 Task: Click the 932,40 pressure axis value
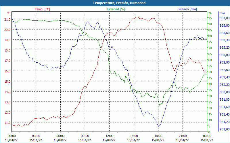[x=224, y=77]
